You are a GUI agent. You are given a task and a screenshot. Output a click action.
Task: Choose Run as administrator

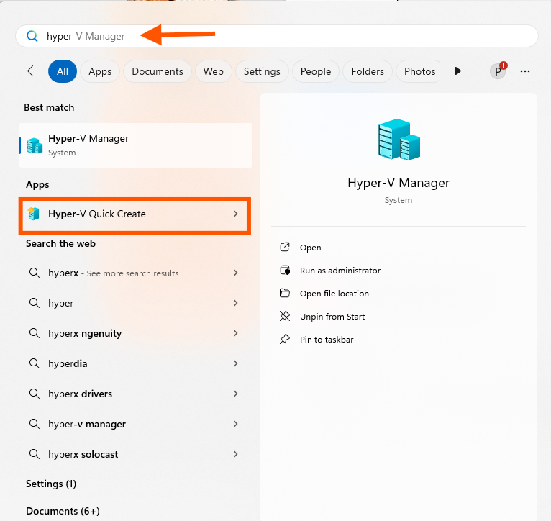click(340, 271)
